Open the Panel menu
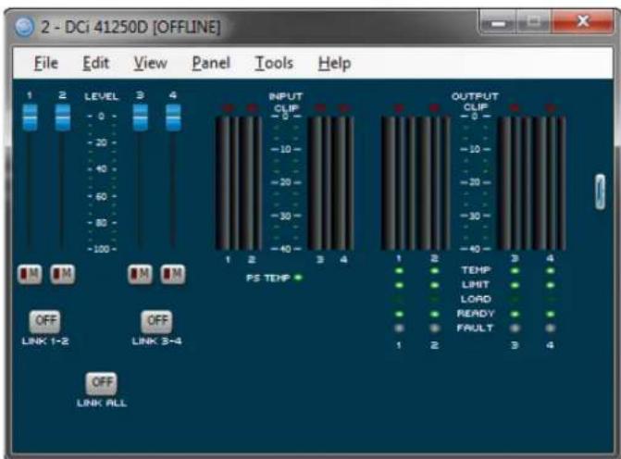This screenshot has width=621, height=459. (x=211, y=63)
